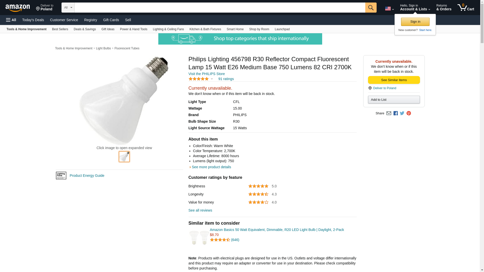Open the All hamburger menu
The height and width of the screenshot is (272, 484).
[11, 20]
